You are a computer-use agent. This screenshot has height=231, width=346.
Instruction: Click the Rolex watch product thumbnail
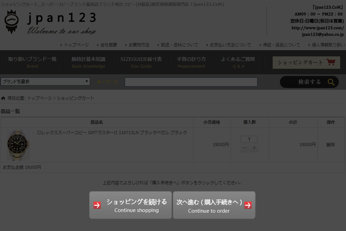tap(18, 145)
